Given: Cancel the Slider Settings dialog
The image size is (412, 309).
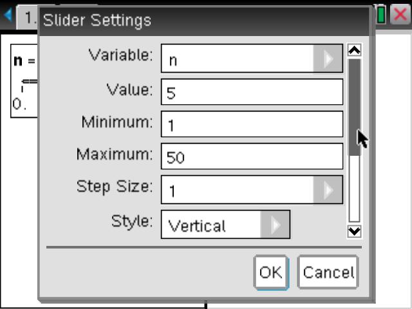Looking at the screenshot, I should 328,272.
